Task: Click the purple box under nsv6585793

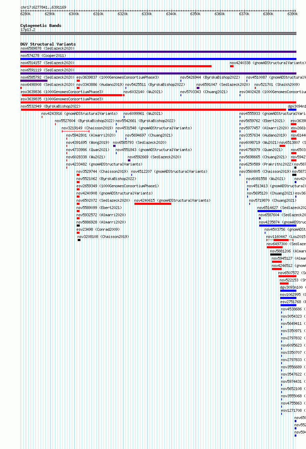Action: tap(114, 146)
